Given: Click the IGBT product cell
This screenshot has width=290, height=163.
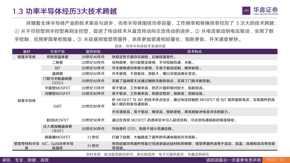Looking at the screenshot, I should click(57, 106).
